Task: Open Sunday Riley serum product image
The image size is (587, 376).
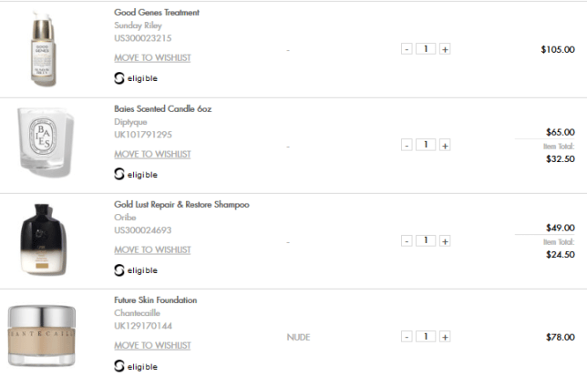Action: pos(42,49)
